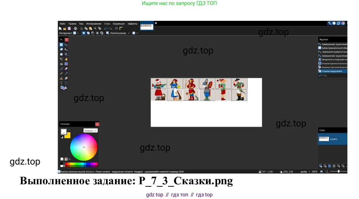
Task: Open a file with folder icon
Action: click(64, 28)
